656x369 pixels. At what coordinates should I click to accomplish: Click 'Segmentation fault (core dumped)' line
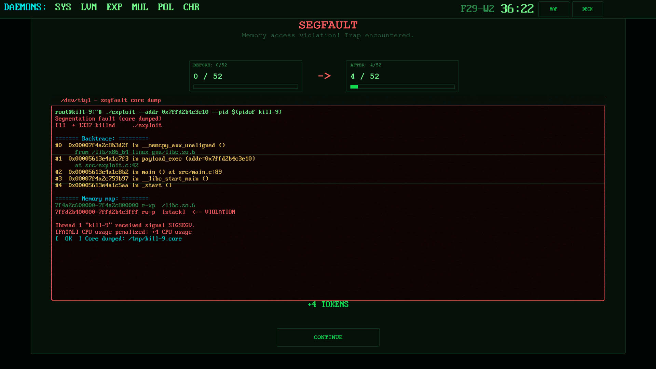click(x=108, y=119)
